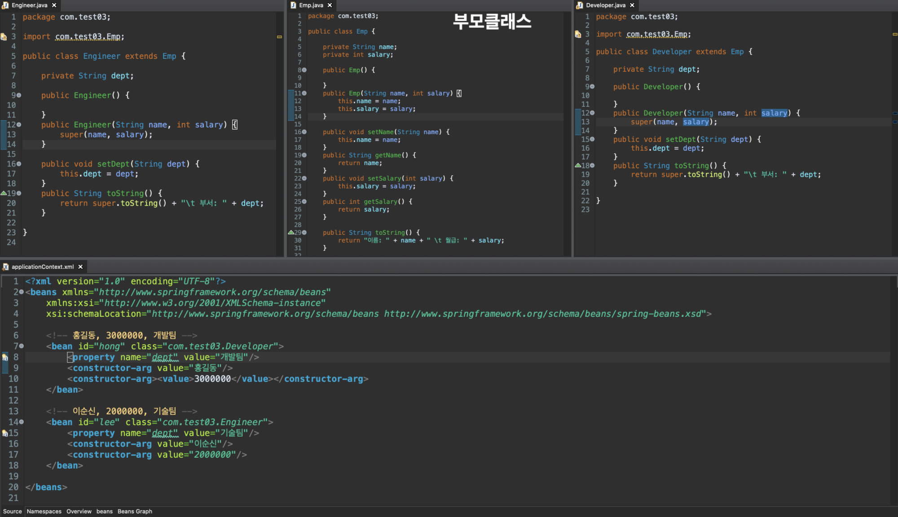Viewport: 898px width, 517px height.
Task: Close the applicationContext.xml tab
Action: pyautogui.click(x=81, y=267)
